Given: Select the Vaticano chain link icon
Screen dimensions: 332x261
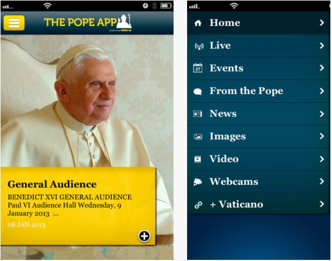Looking at the screenshot, I should point(199,205).
